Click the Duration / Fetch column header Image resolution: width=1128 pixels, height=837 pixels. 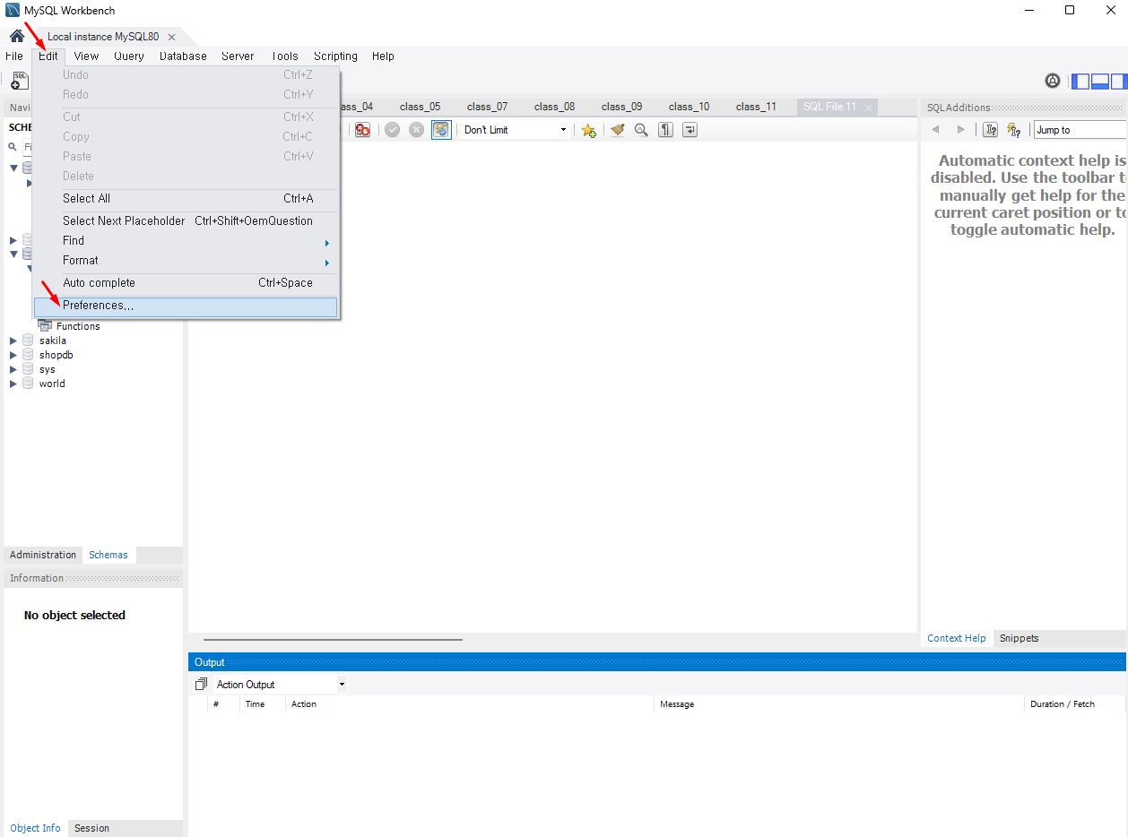pyautogui.click(x=1063, y=704)
